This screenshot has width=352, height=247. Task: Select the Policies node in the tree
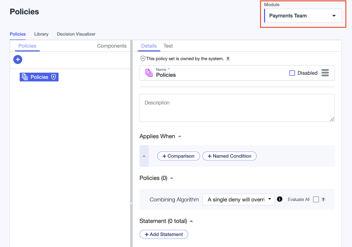pyautogui.click(x=39, y=77)
